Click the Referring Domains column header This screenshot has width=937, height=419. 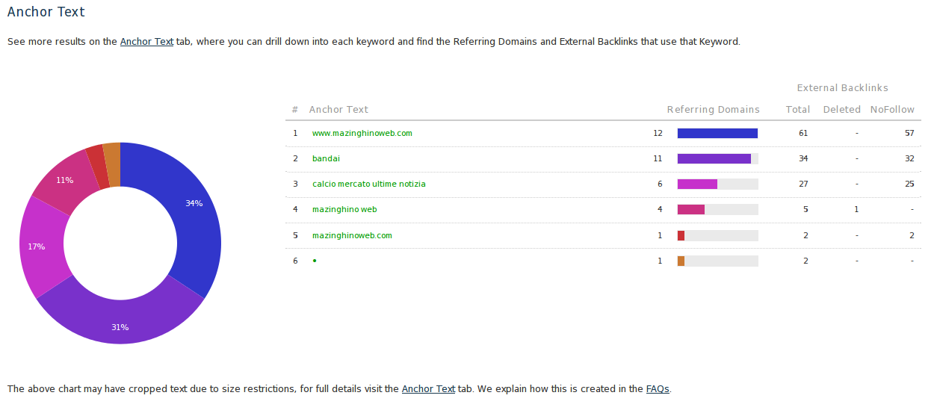tap(713, 110)
